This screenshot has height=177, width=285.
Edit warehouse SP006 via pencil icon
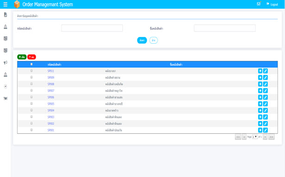click(266, 97)
